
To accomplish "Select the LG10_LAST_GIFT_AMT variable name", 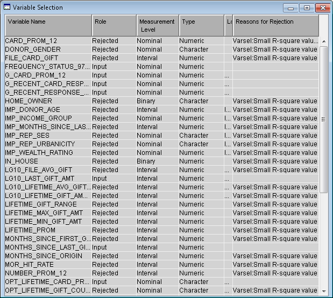I will click(40, 179).
